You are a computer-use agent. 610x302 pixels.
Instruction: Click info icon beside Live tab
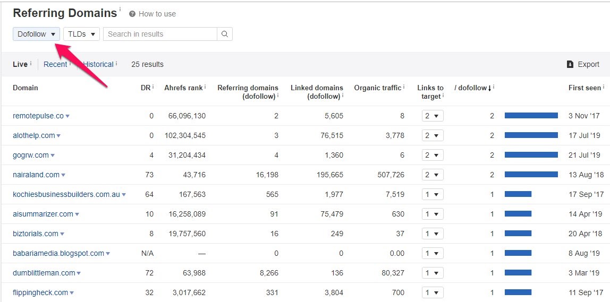31,63
